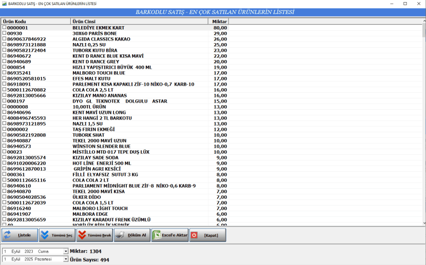
Task: Select MİSTİLLO MTD 017 TEPE DUŞ LÜX
Action: click(x=114, y=152)
